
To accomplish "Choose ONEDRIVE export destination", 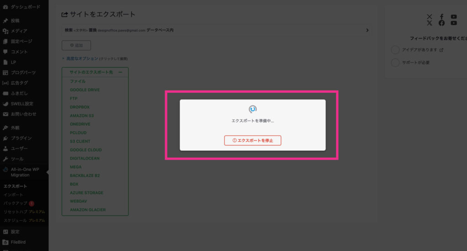I will [80, 124].
